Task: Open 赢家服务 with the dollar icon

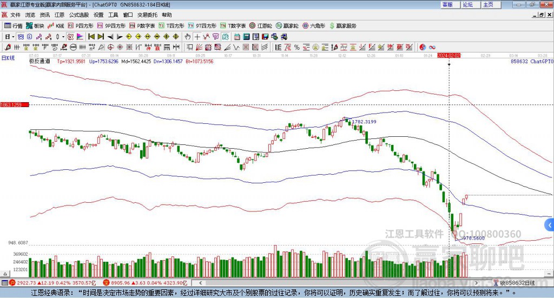Action: (x=342, y=26)
